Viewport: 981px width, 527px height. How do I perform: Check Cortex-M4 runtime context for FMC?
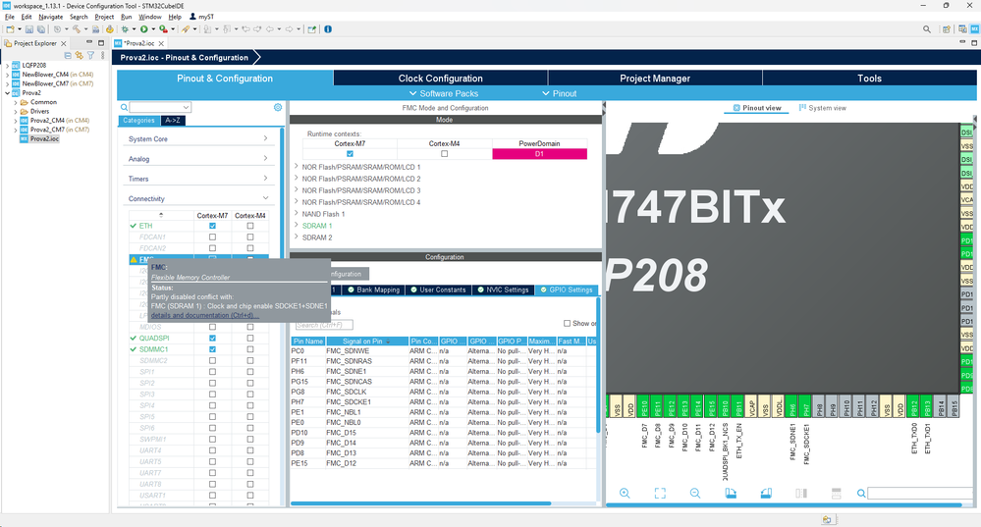[444, 154]
